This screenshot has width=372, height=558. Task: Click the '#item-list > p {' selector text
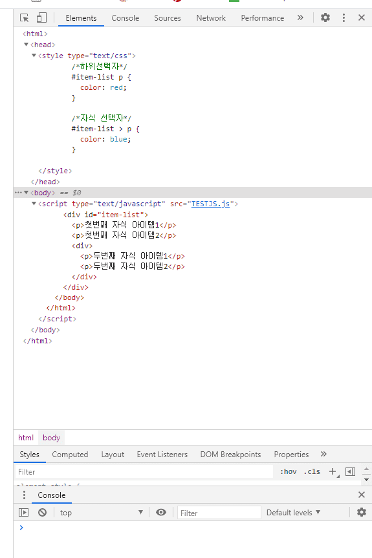coord(105,129)
